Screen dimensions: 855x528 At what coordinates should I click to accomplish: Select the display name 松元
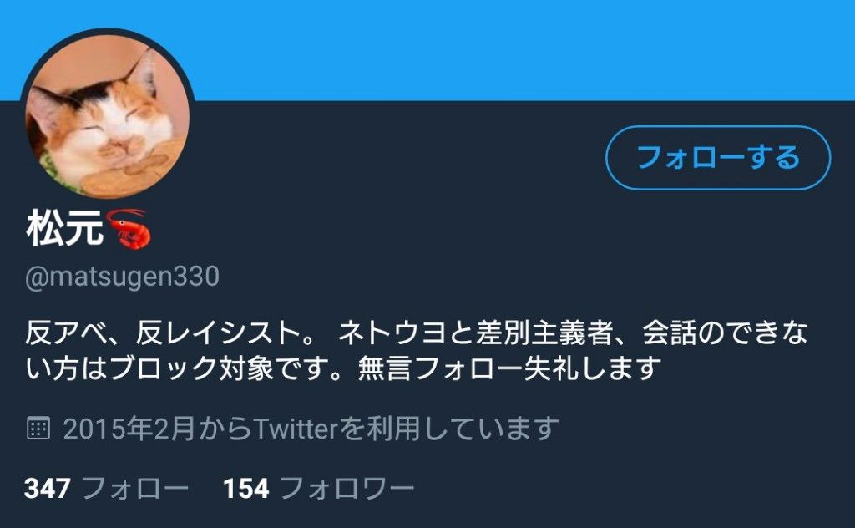click(x=64, y=229)
